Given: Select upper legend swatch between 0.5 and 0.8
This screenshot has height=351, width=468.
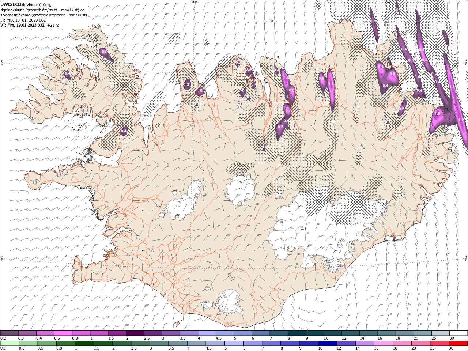Looking at the screenshot, I should [x=63, y=333].
